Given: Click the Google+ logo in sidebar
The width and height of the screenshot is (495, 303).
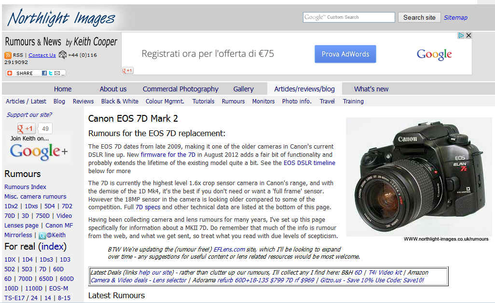Looking at the screenshot, I should coord(39,151).
